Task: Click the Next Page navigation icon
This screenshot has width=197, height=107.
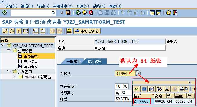Action: (136, 13)
